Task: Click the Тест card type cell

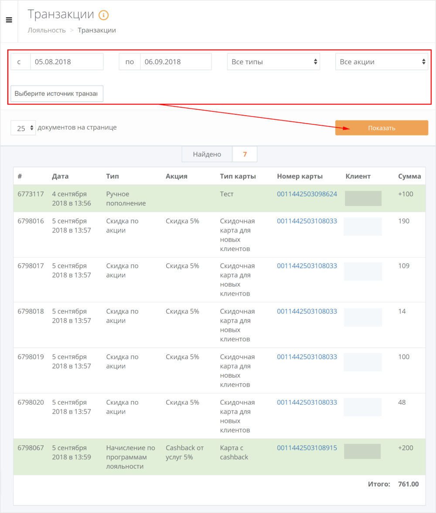Action: pos(226,194)
